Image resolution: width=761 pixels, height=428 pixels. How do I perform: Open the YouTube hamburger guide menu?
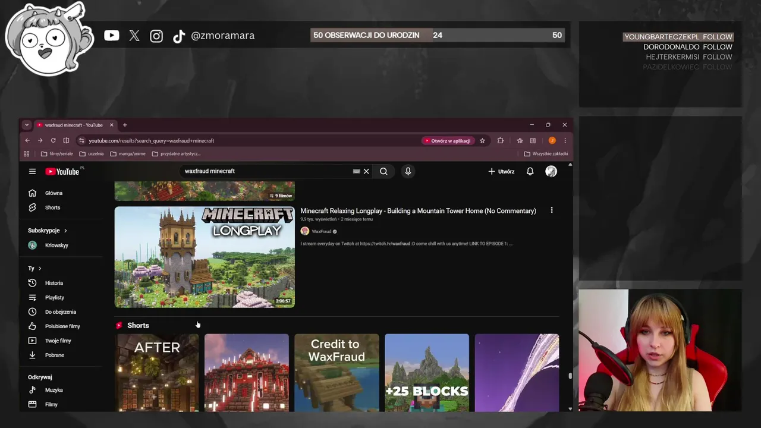pyautogui.click(x=32, y=171)
